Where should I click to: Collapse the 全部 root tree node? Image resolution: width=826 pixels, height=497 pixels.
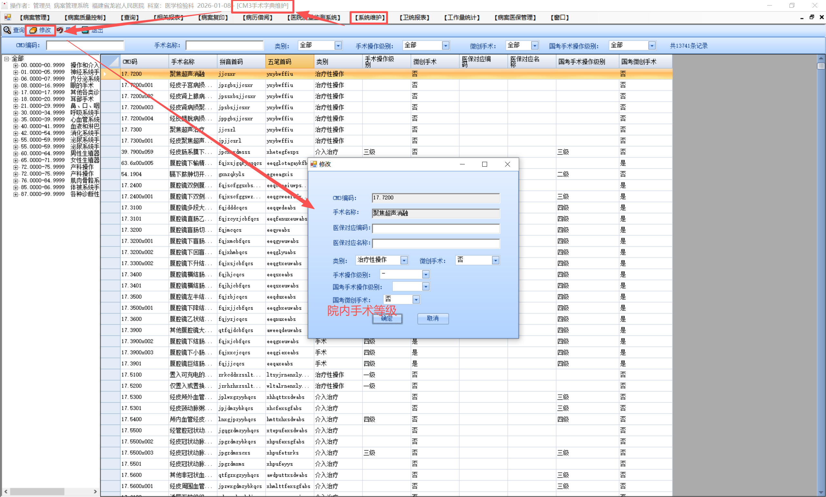(x=6, y=59)
